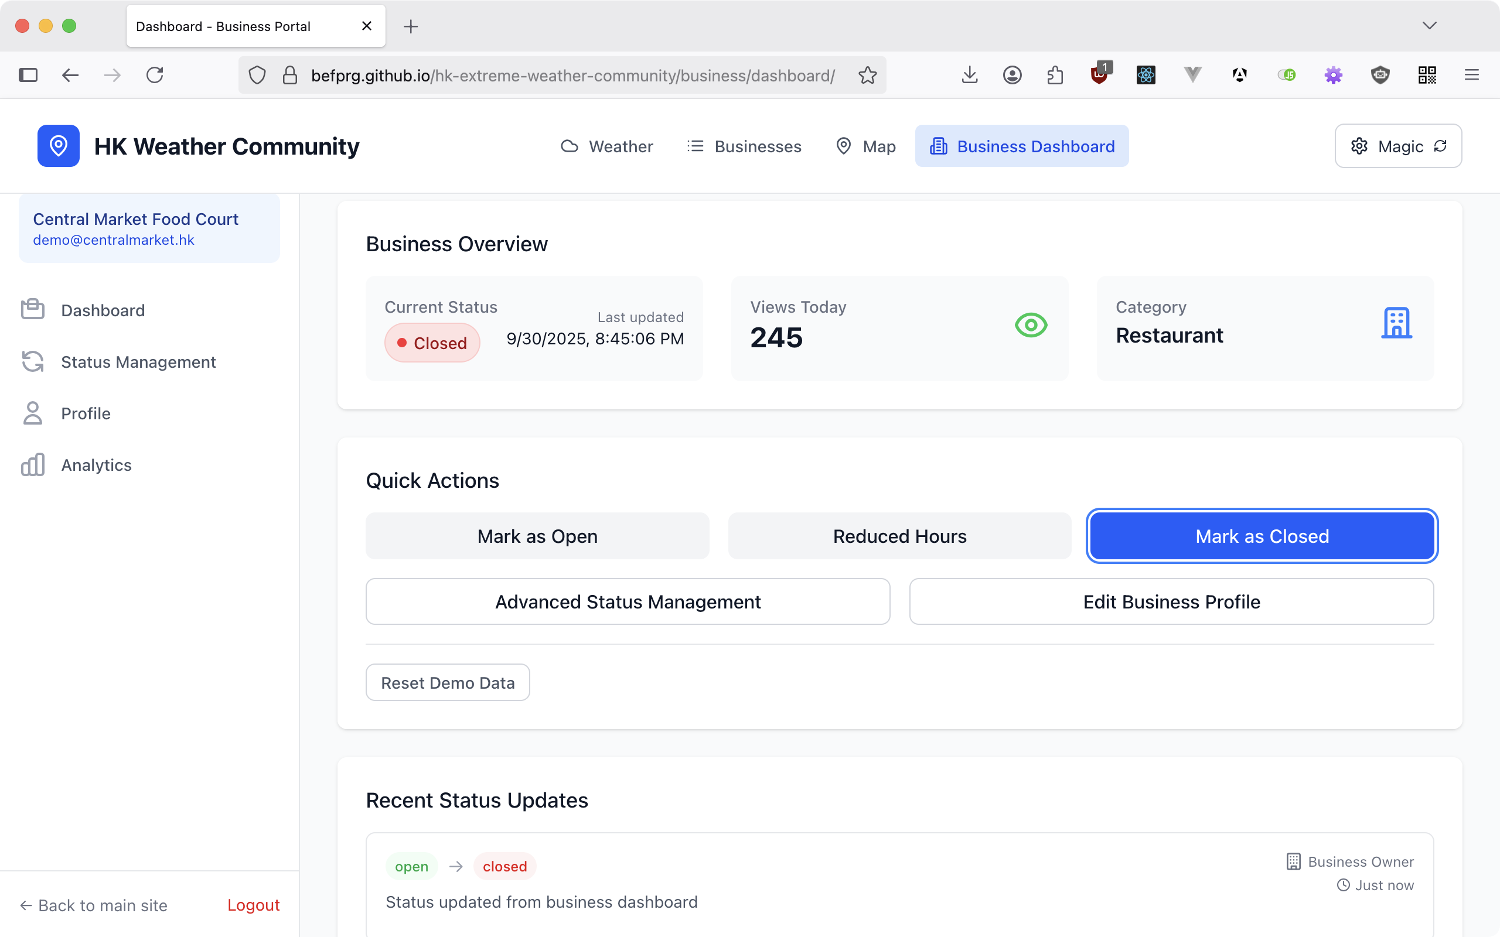Select Reduced Hours status
Viewport: 1500px width, 937px height.
tap(899, 536)
